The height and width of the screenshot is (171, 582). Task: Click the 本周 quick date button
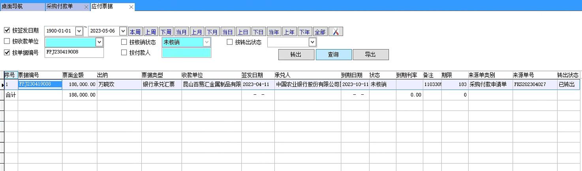135,32
